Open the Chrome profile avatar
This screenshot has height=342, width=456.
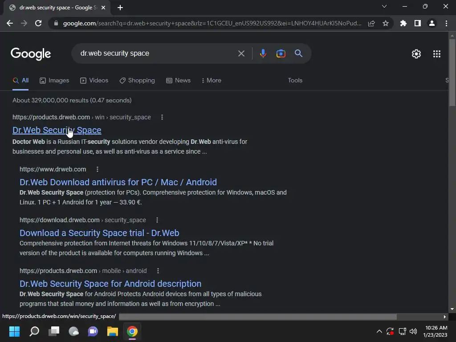coord(432,23)
